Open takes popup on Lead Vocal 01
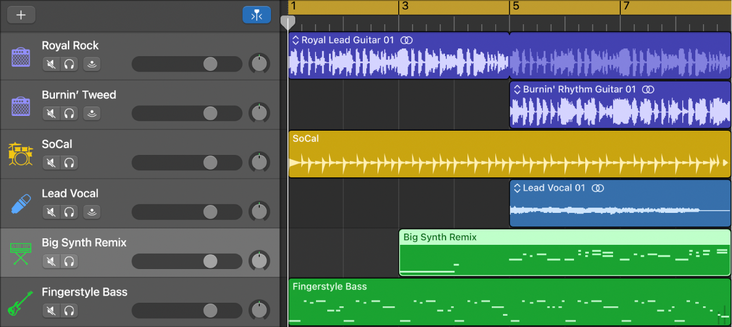This screenshot has height=327, width=732. pos(517,188)
